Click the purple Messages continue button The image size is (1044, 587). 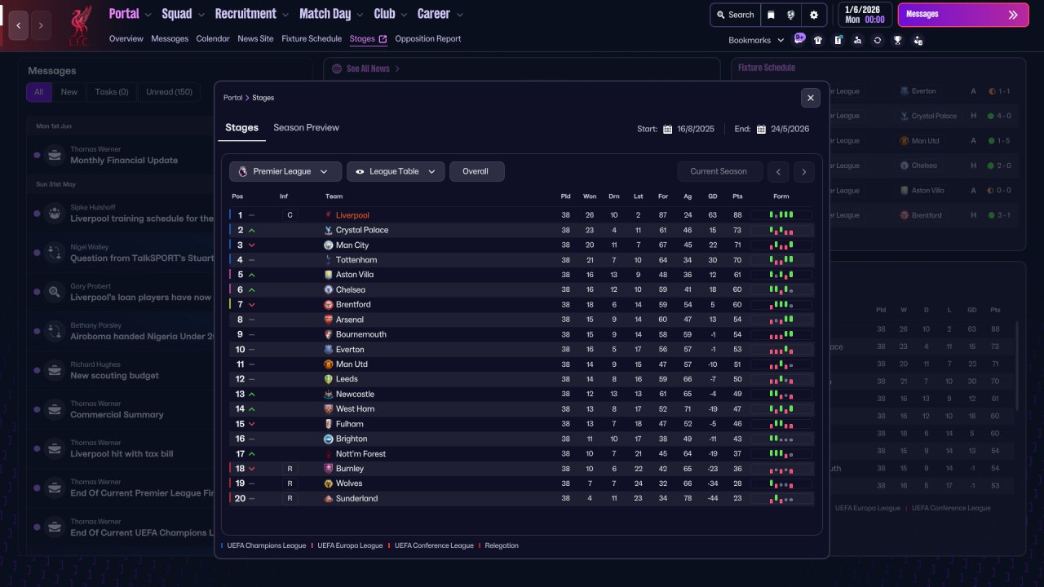[963, 15]
